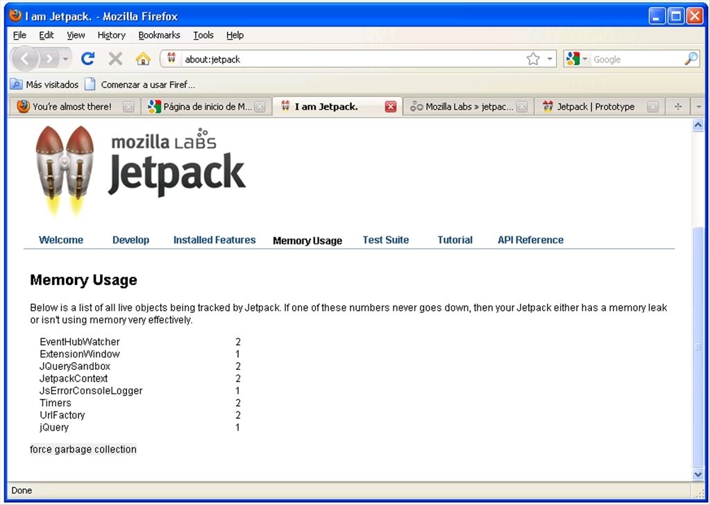Open the Test Suite section

pos(386,240)
